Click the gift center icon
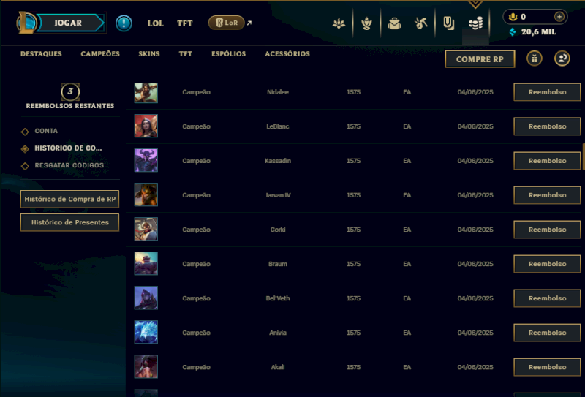Screen dimensions: 585x397 (x=535, y=58)
